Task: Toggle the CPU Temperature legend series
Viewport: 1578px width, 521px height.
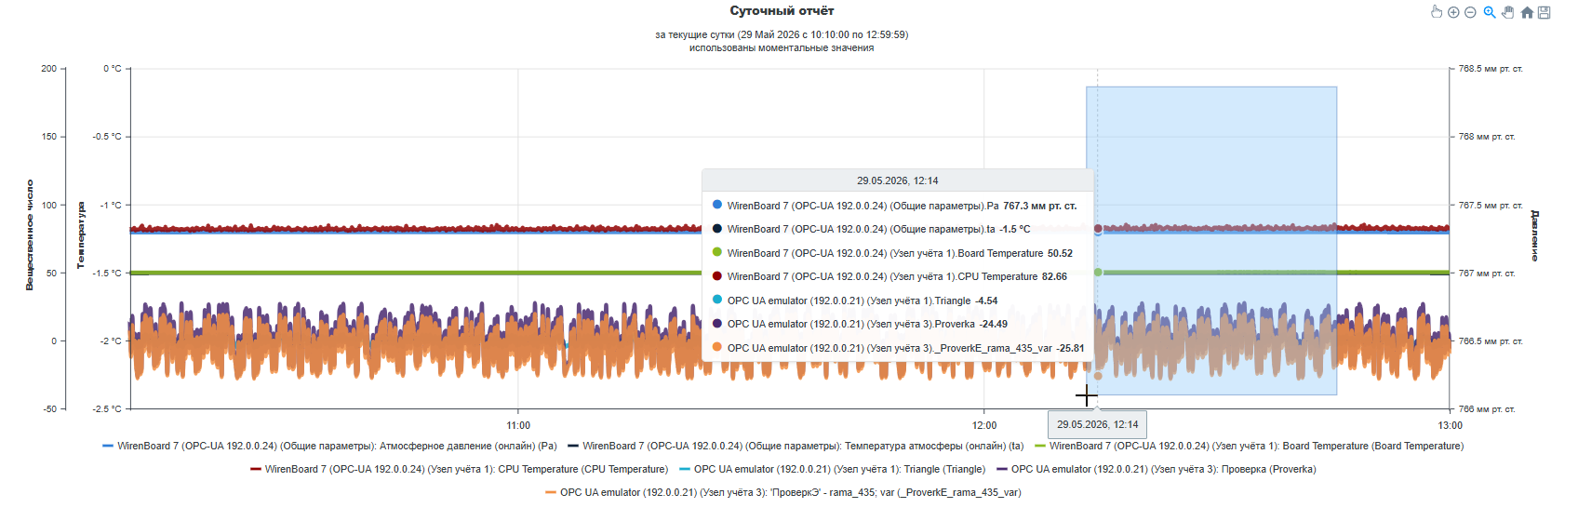Action: coord(459,470)
